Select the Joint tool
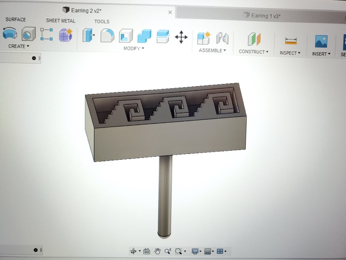 tap(222, 38)
